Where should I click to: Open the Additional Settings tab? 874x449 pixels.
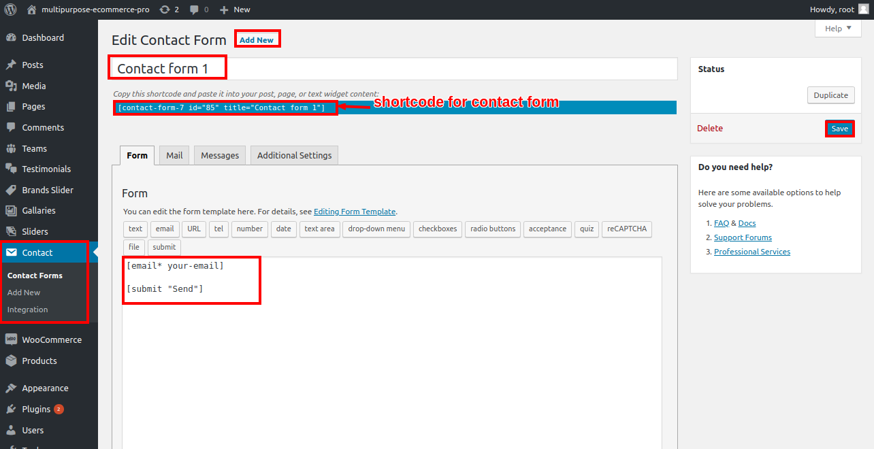(294, 155)
